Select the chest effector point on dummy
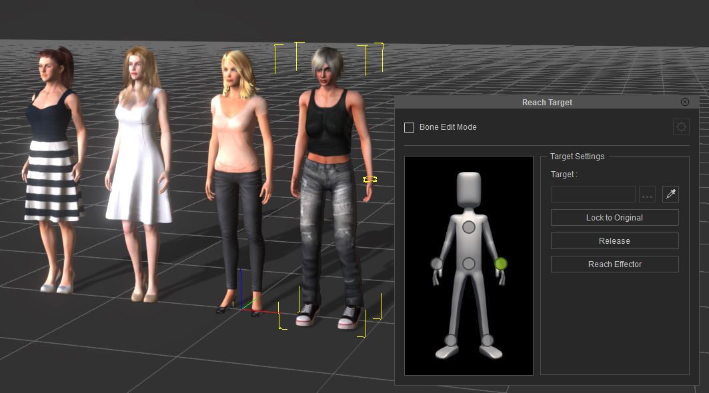709x393 pixels. pos(469,227)
